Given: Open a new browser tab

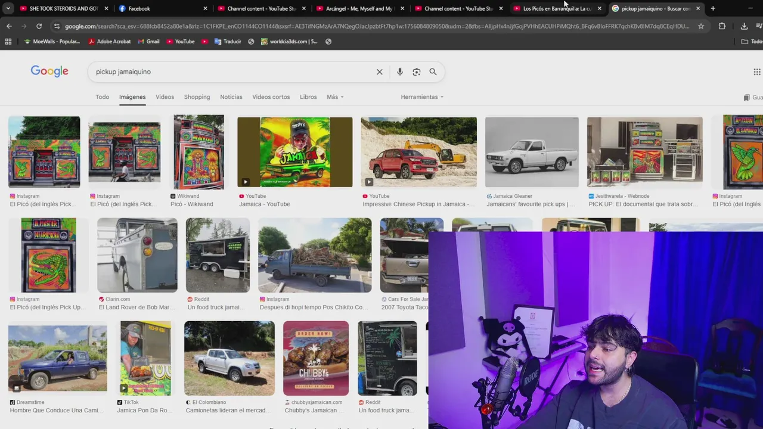Looking at the screenshot, I should [713, 8].
